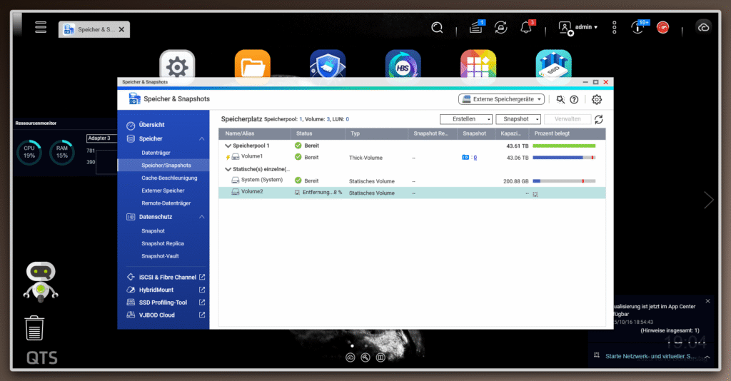Open the notifications bell icon
This screenshot has height=381, width=731.
click(x=526, y=28)
